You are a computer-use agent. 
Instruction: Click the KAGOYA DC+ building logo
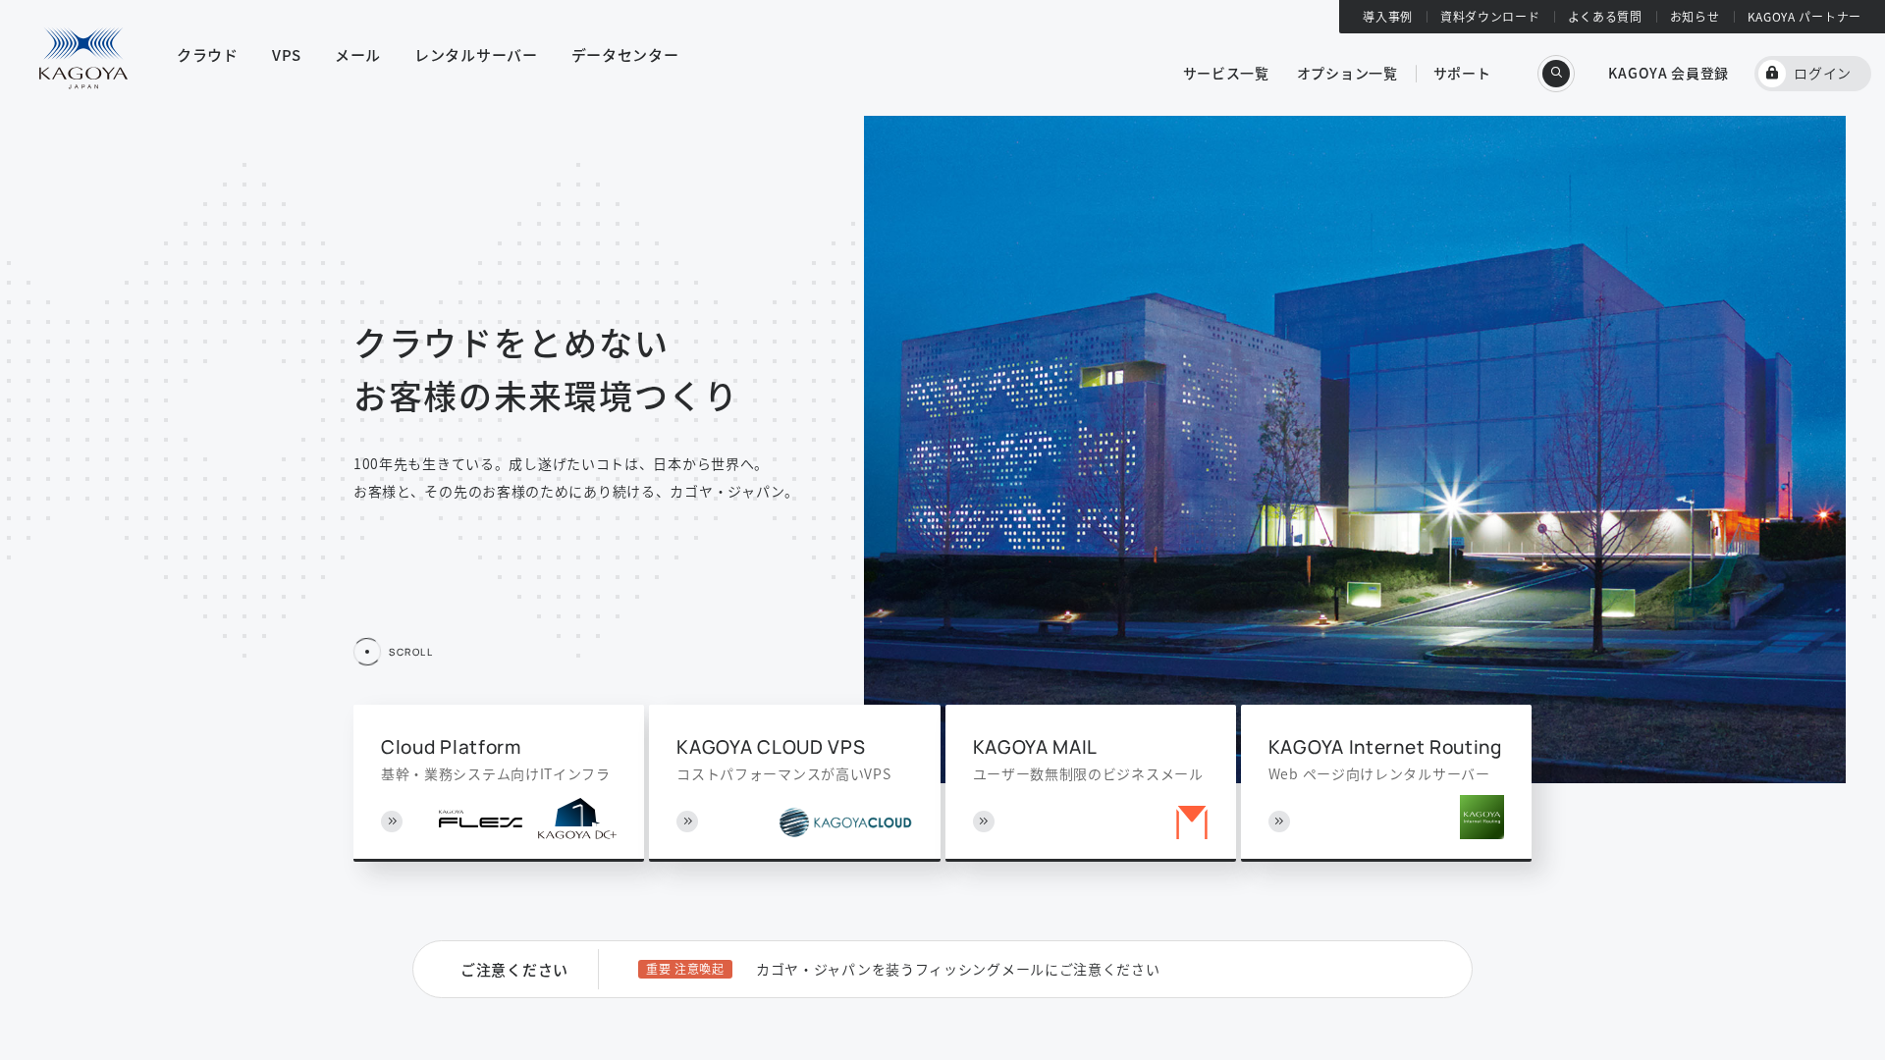click(577, 817)
